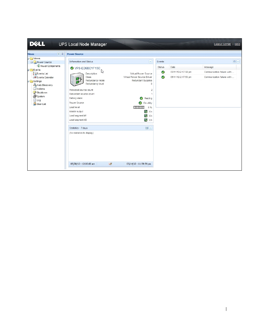Collapse the Views side panel with double-arrow icon
The image size is (274, 329).
click(x=59, y=54)
